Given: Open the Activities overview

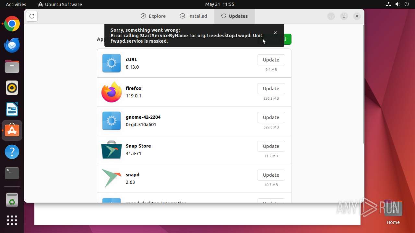Looking at the screenshot, I should tap(16, 4).
